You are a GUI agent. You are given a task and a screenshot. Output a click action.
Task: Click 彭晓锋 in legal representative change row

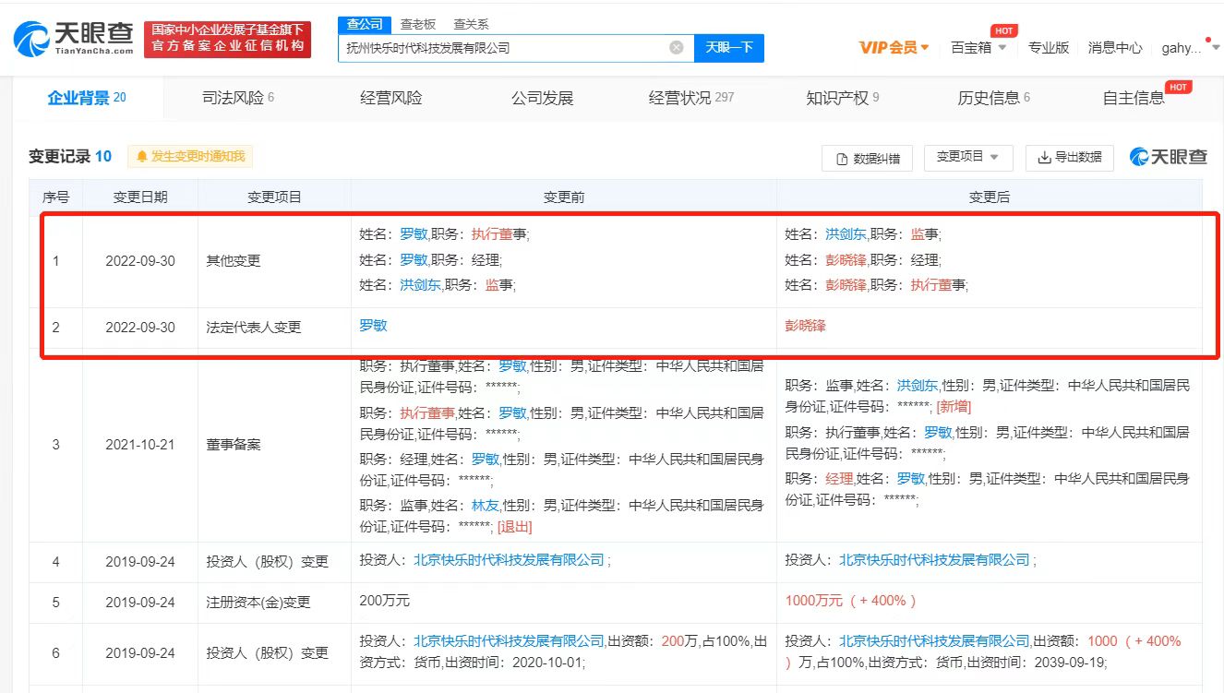tap(805, 327)
